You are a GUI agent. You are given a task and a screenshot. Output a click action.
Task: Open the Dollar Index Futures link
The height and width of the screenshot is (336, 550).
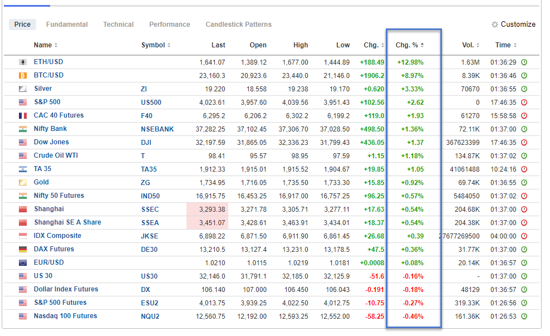[66, 289]
